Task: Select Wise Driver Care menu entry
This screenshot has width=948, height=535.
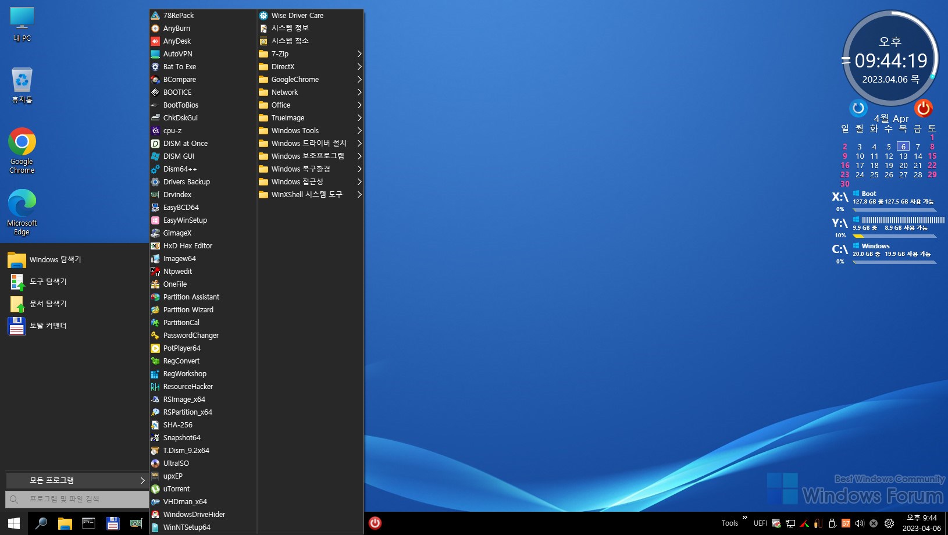Action: point(311,16)
